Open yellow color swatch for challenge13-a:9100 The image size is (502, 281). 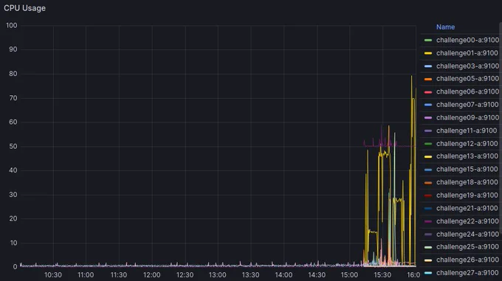(428, 156)
